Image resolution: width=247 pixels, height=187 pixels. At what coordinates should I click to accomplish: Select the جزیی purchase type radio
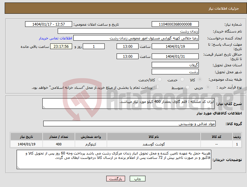click(208, 87)
